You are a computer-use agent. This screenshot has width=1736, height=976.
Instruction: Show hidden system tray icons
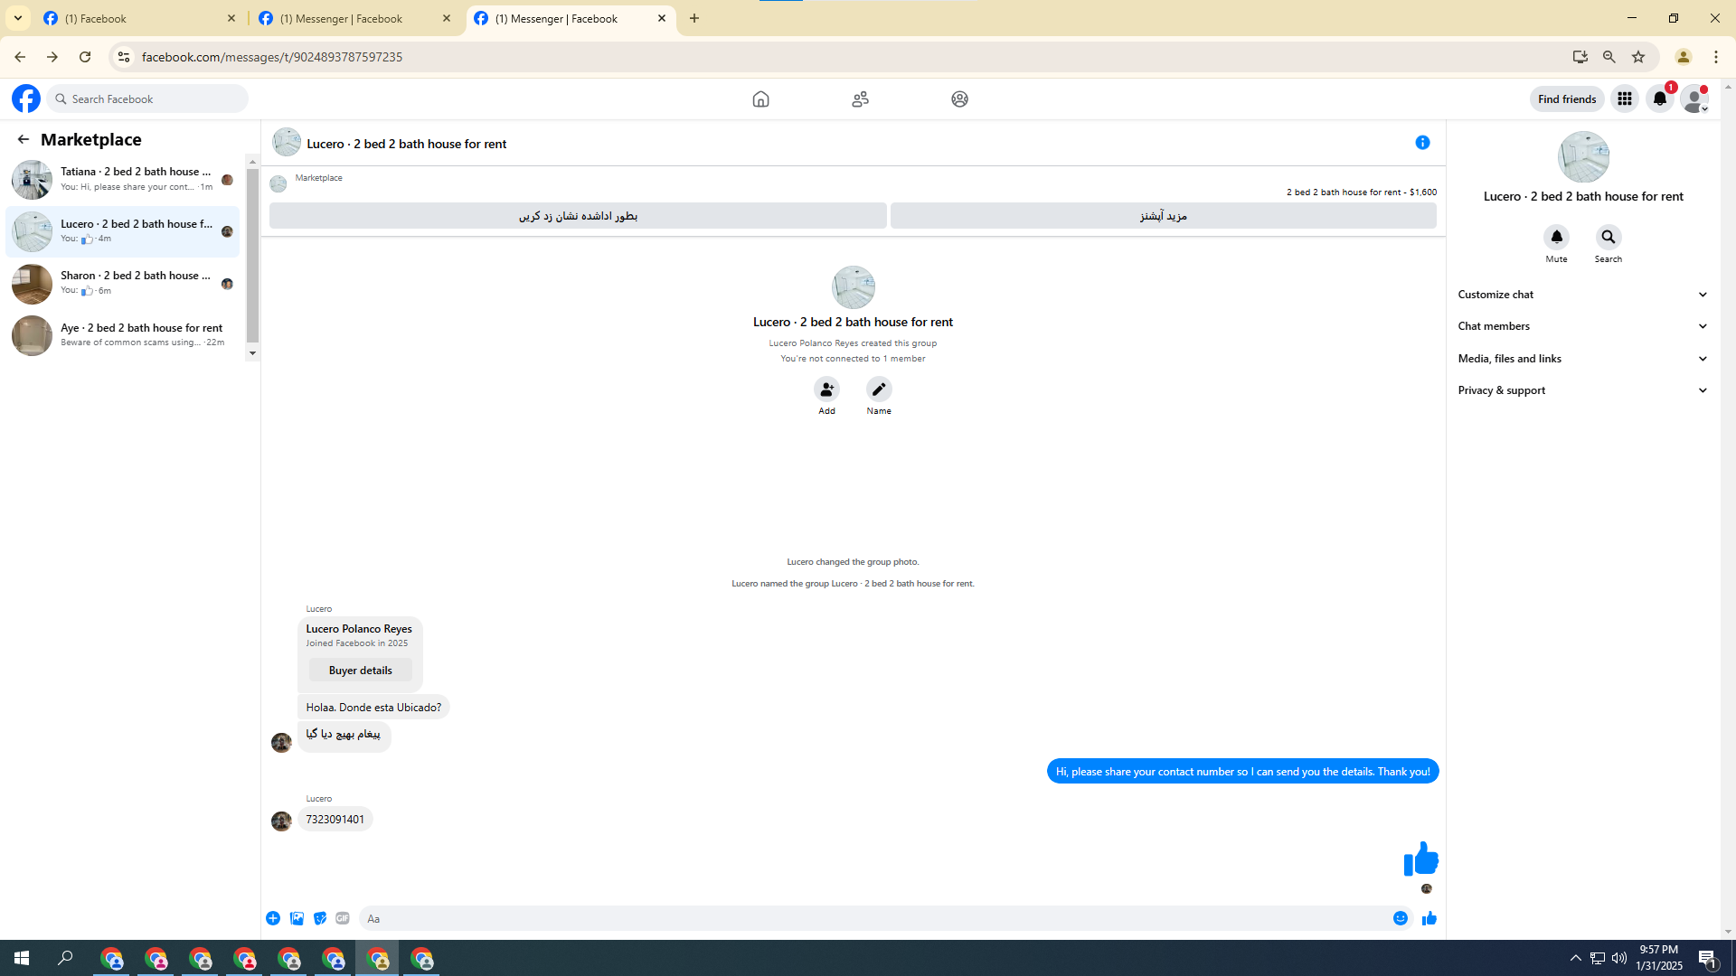[x=1575, y=958]
